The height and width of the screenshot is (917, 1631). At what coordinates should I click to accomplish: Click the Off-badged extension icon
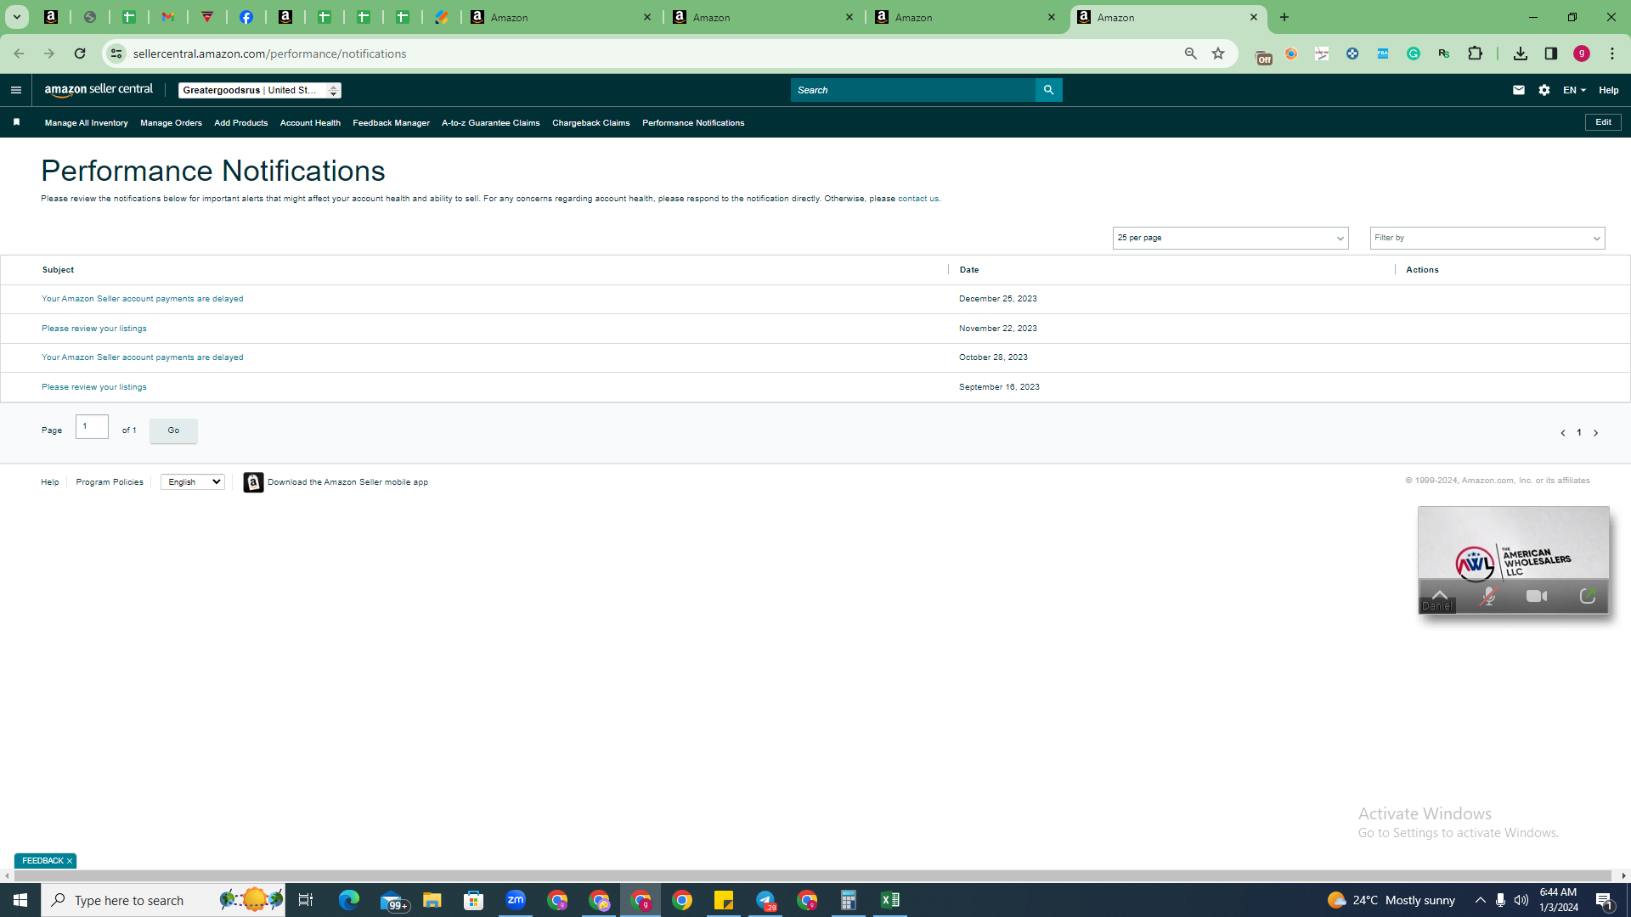[1263, 56]
